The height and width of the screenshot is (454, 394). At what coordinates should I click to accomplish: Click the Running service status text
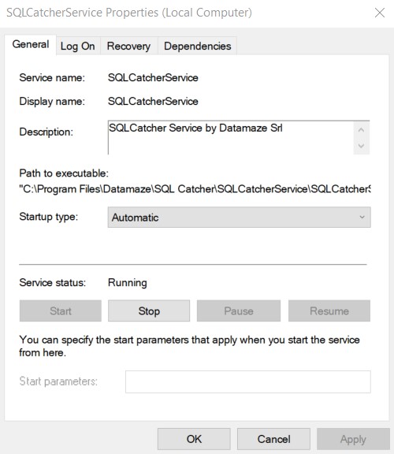(x=128, y=283)
